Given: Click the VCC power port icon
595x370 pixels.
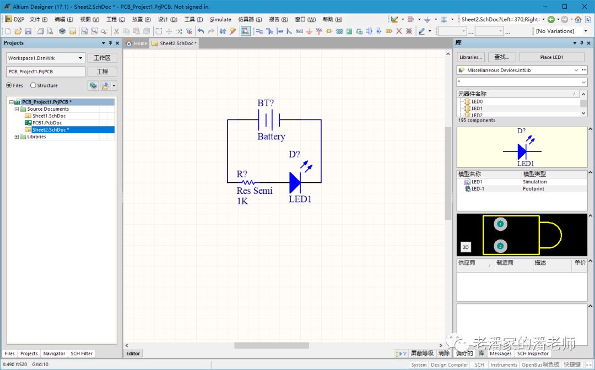Looking at the screenshot, I should (319, 31).
